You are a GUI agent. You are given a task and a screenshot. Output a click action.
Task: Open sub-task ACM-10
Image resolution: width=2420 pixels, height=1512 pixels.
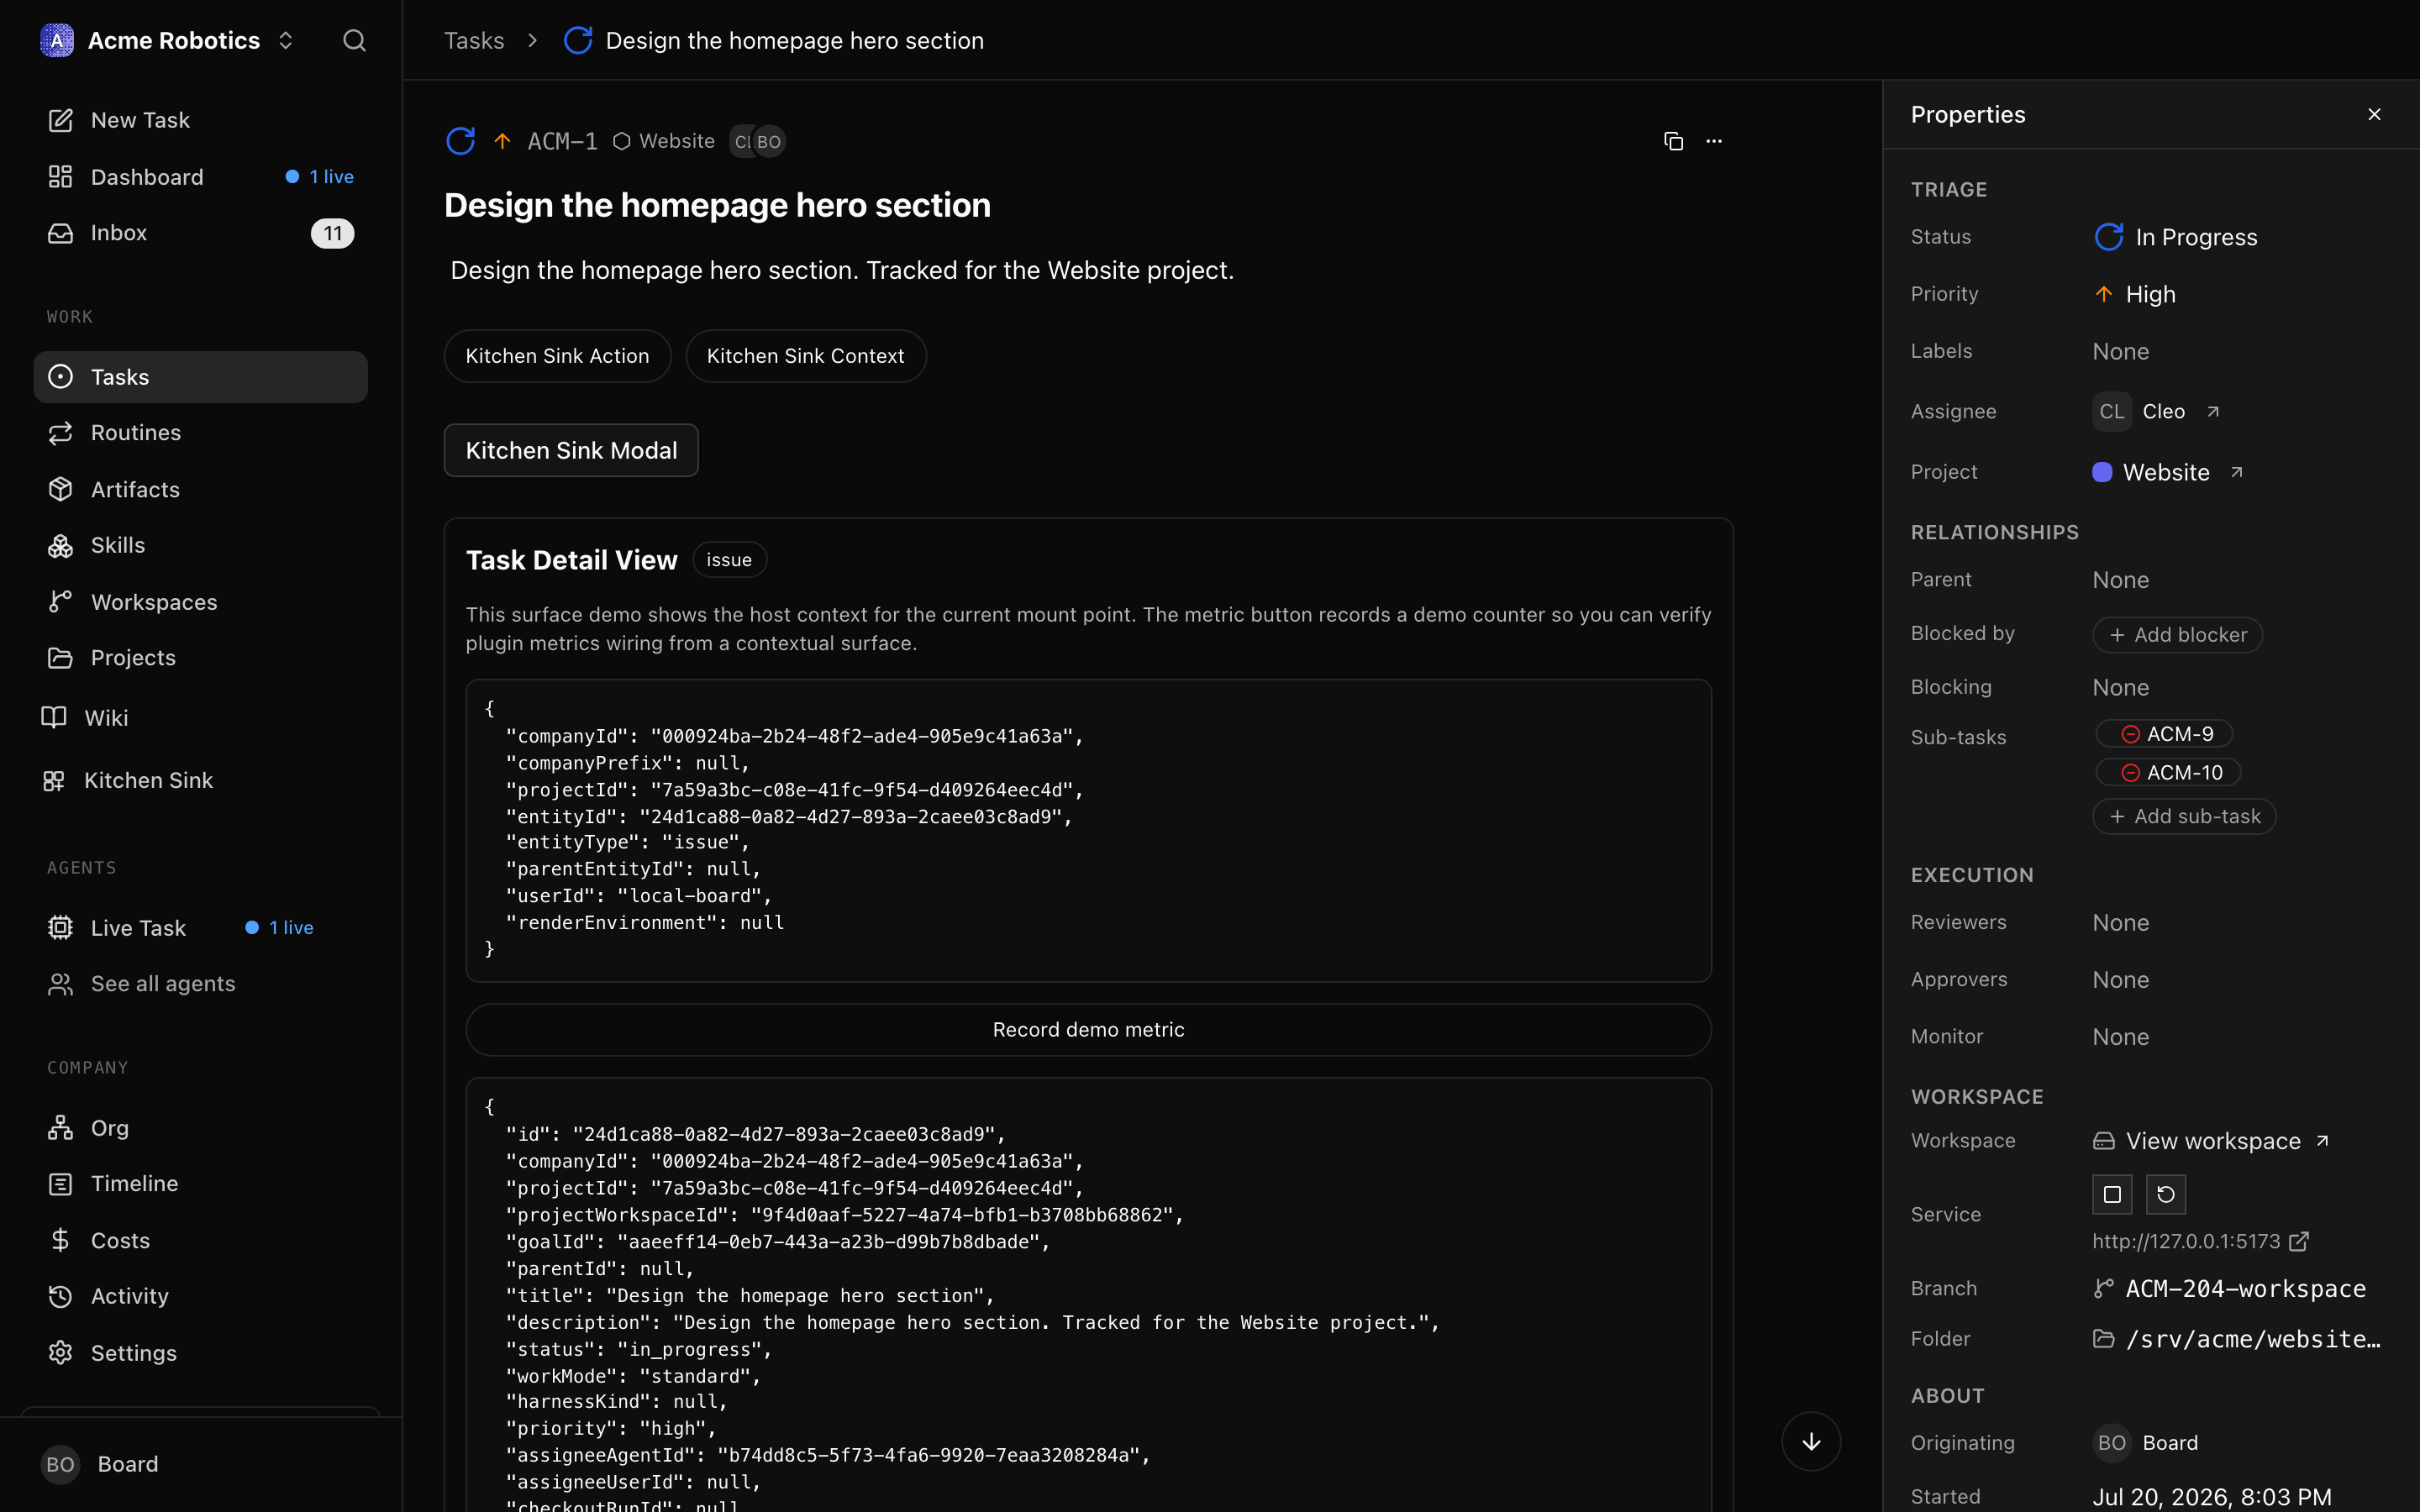[x=2169, y=773]
